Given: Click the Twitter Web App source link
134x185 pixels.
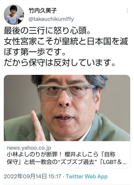Looking at the screenshot, I should click(x=87, y=176).
